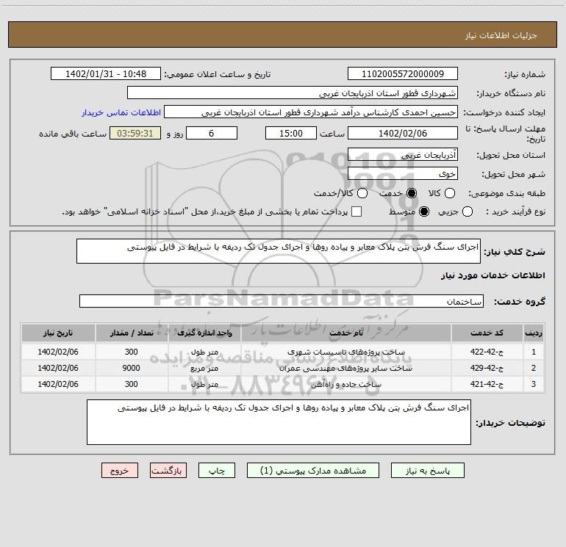The height and width of the screenshot is (547, 566).
Task: Click the پاسخ به نیاز button
Action: 427,471
